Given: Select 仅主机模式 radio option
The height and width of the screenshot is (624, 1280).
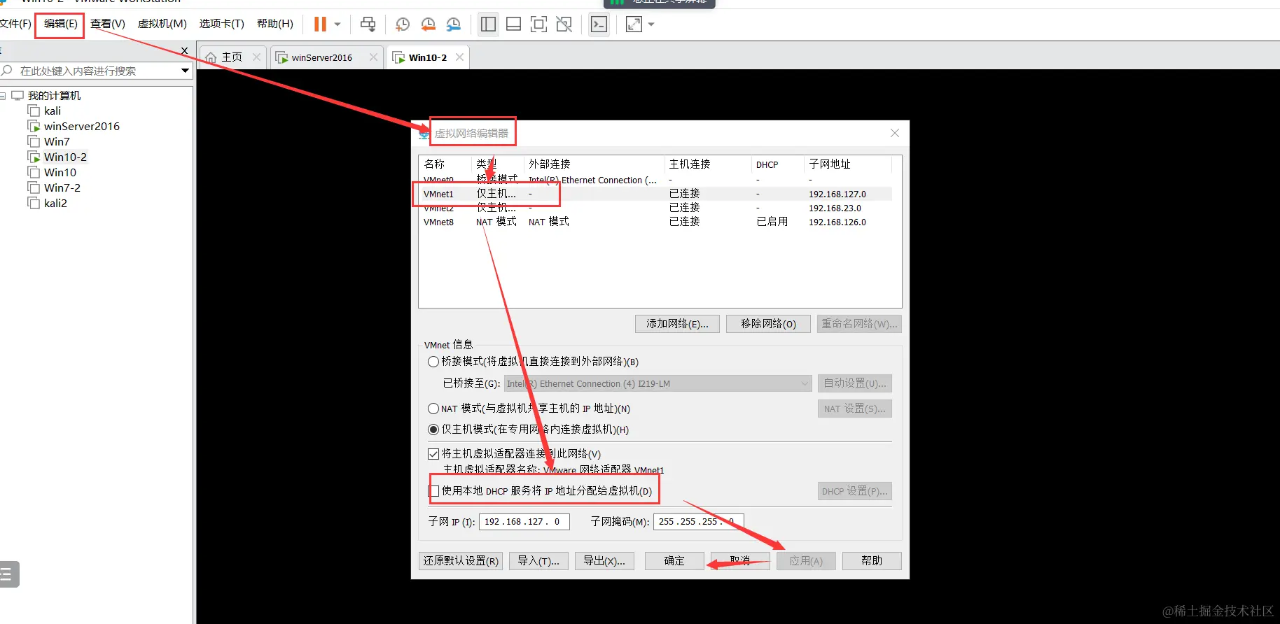Looking at the screenshot, I should pyautogui.click(x=433, y=430).
